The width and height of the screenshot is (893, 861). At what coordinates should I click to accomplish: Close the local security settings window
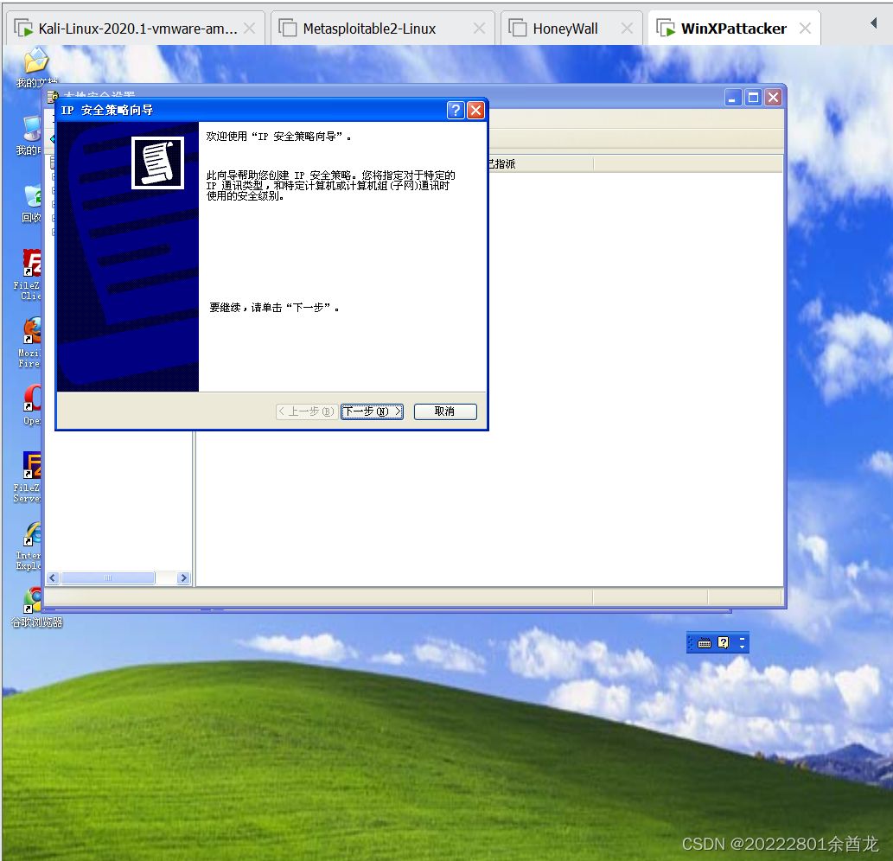pos(773,98)
